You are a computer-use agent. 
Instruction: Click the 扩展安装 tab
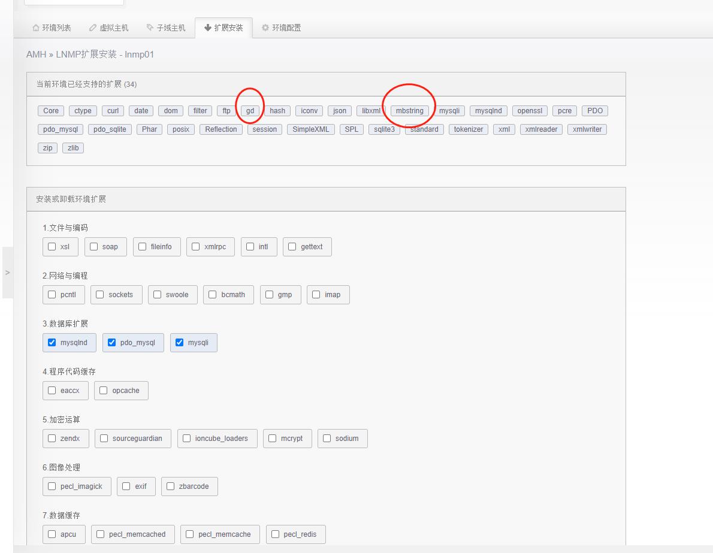coord(223,28)
